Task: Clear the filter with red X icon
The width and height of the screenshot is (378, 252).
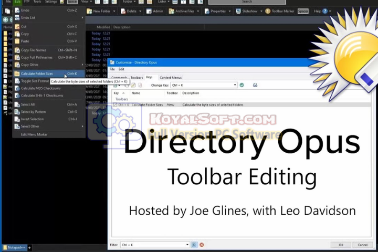Action: click(202, 245)
